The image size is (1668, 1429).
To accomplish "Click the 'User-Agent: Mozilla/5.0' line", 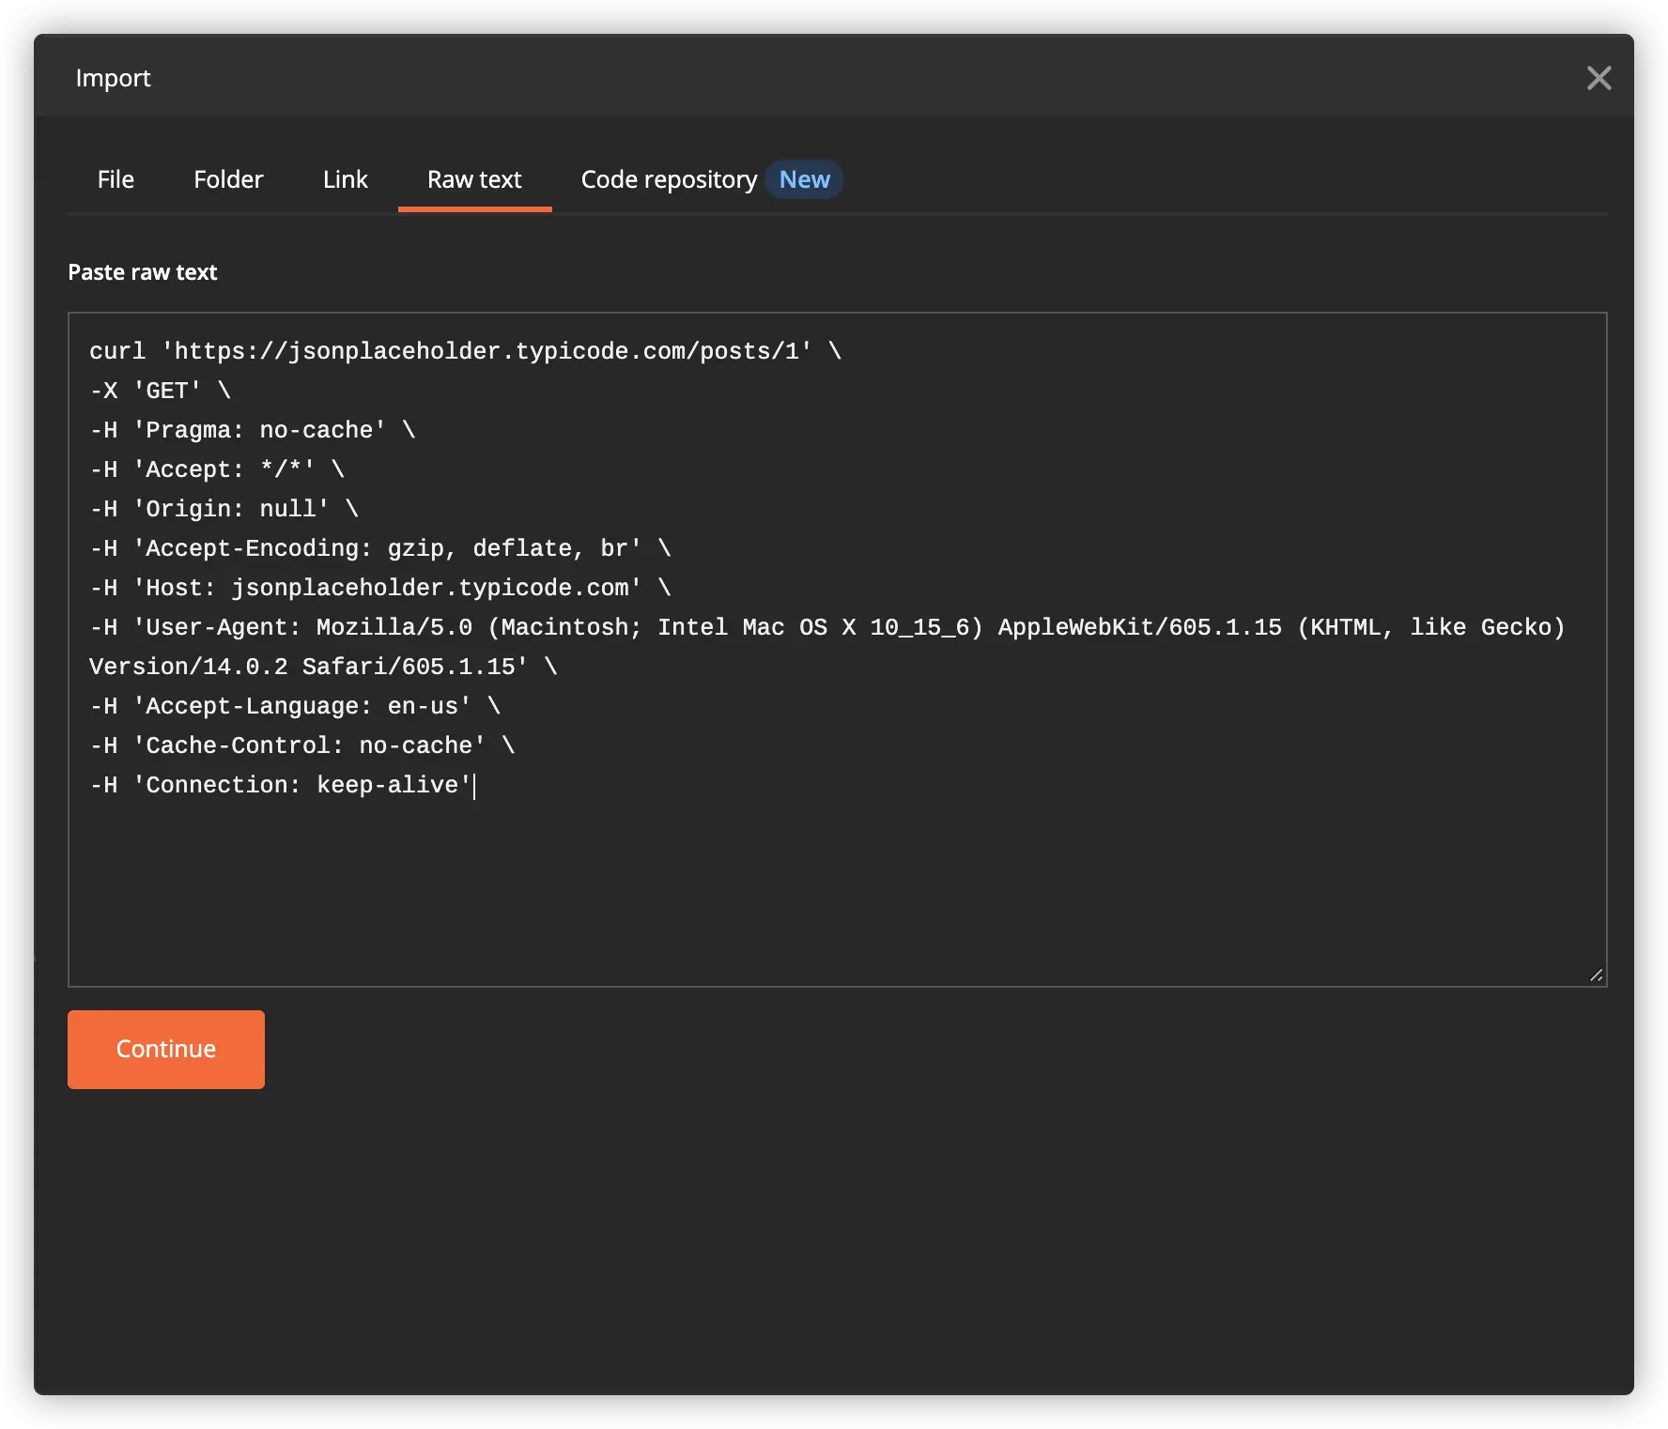I will (827, 627).
